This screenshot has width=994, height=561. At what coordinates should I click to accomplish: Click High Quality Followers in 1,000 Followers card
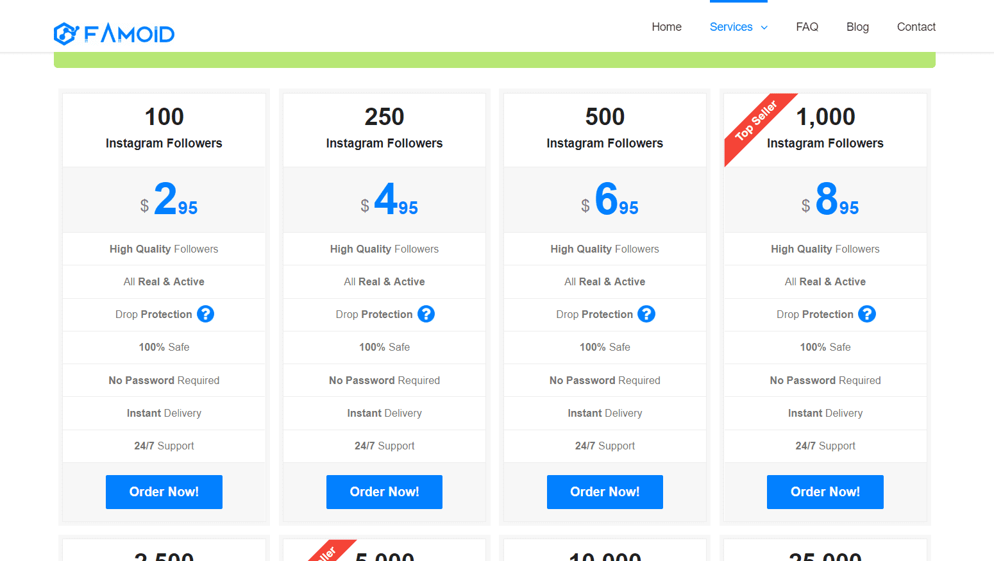pos(825,249)
